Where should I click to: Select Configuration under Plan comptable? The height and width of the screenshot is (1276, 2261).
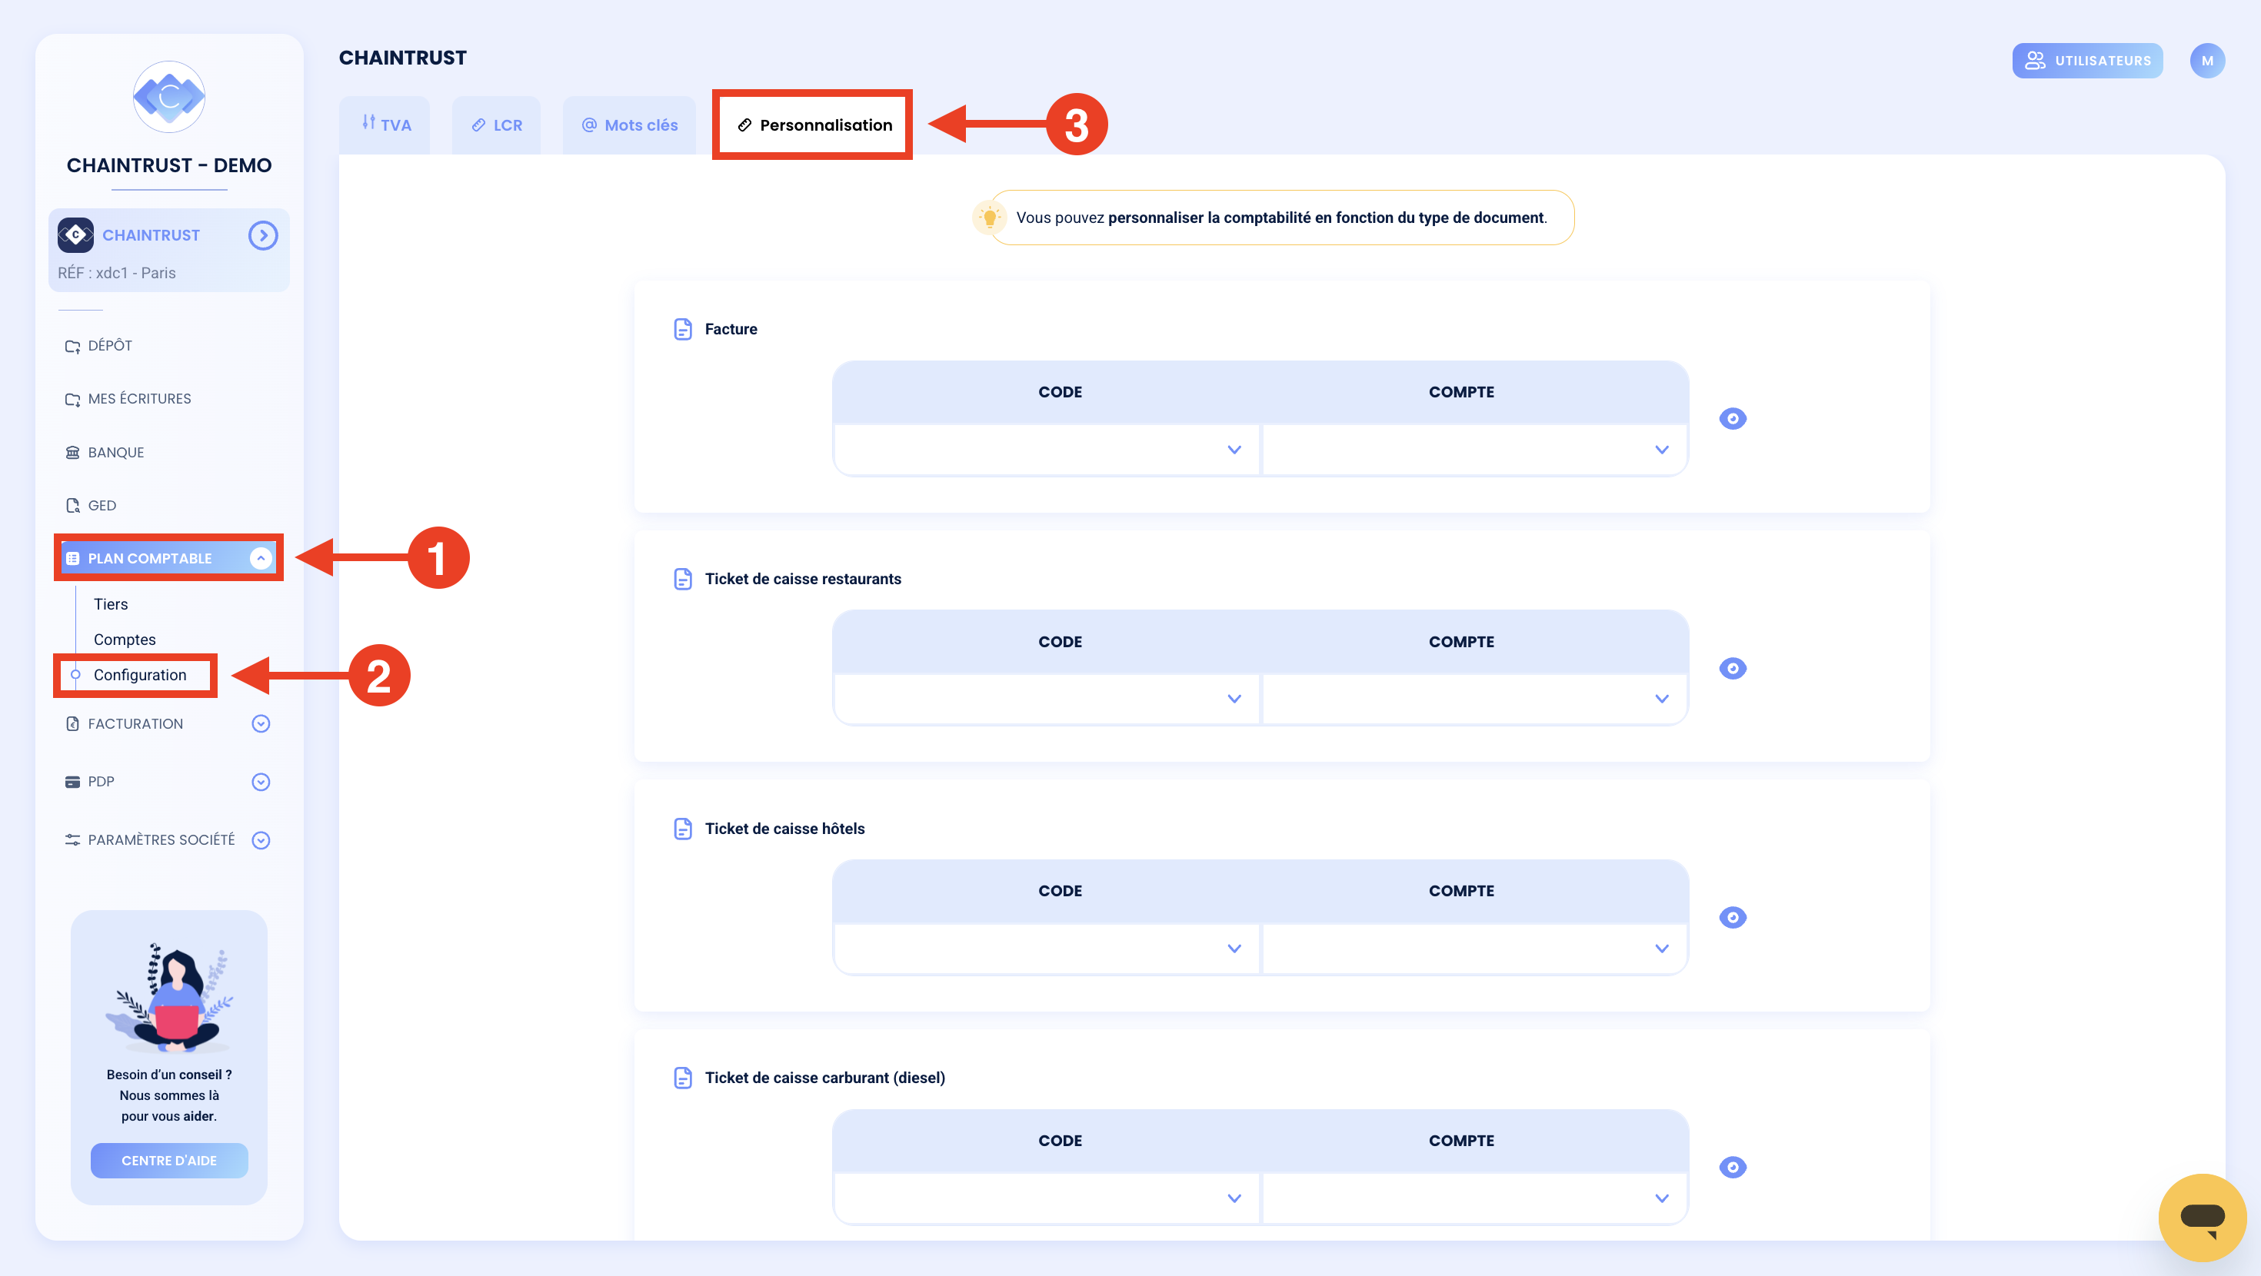click(x=139, y=675)
